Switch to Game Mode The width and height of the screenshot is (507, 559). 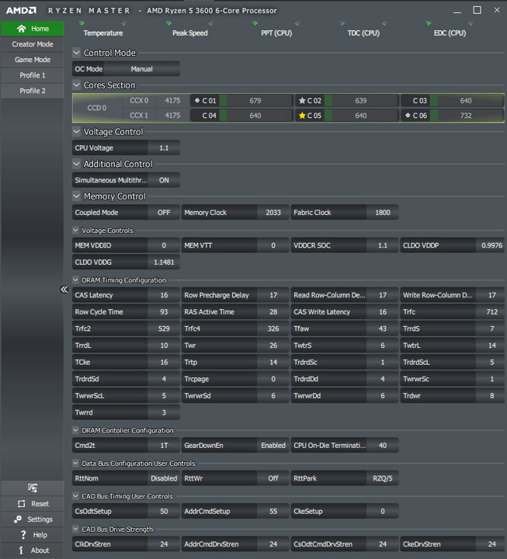point(33,60)
